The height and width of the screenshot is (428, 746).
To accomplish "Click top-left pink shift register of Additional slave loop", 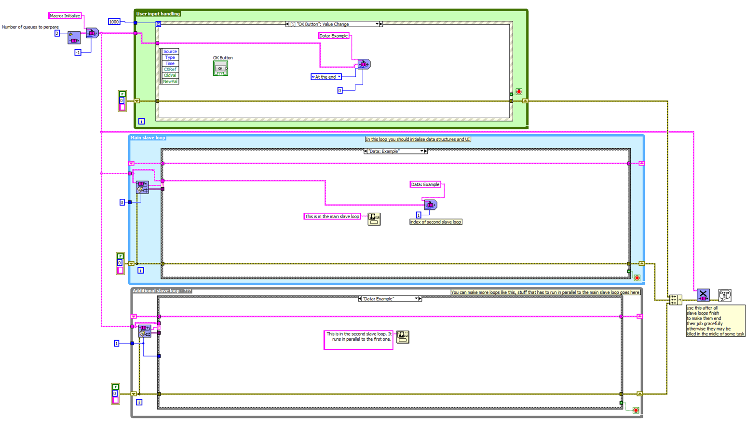I will [x=134, y=316].
